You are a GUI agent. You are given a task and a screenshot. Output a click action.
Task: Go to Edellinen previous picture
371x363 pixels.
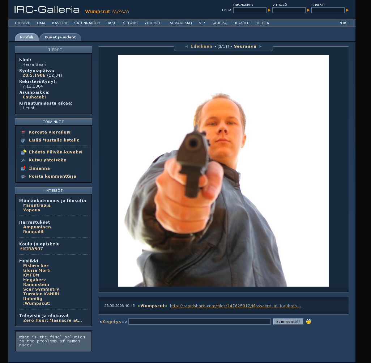201,46
